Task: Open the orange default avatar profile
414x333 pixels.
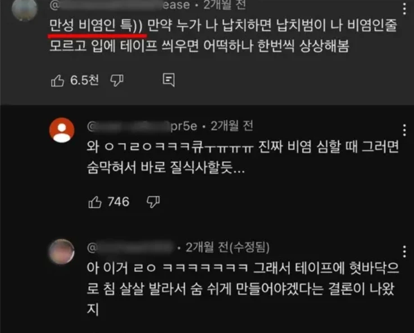Action: [62, 130]
